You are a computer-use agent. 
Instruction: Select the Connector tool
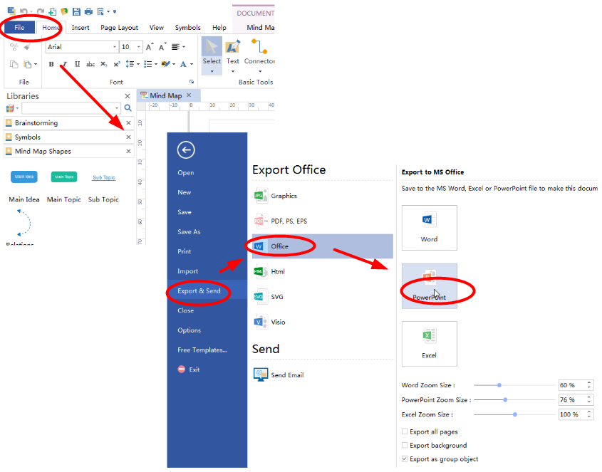(259, 56)
